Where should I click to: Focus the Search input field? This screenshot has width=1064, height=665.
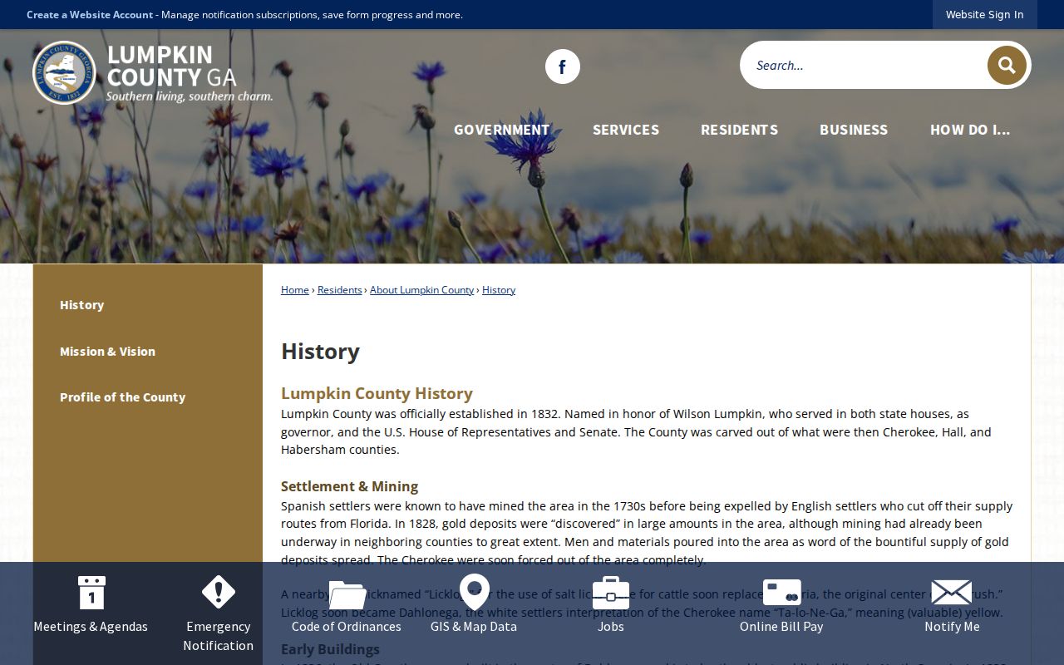(x=863, y=65)
